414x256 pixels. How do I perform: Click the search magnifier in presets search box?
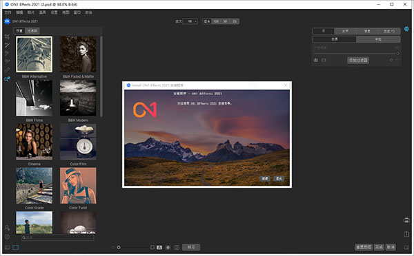tap(23, 237)
